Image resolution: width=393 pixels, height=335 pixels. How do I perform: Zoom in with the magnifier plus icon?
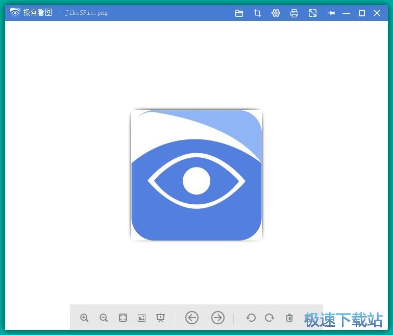84,318
